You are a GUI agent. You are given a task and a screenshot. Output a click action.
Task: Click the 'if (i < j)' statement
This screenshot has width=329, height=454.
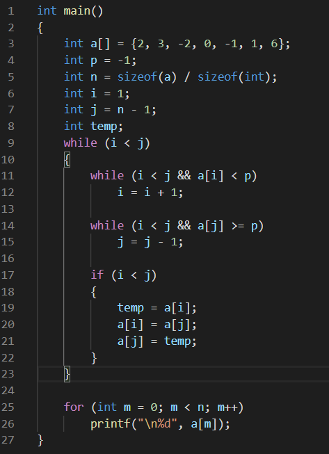pyautogui.click(x=124, y=275)
